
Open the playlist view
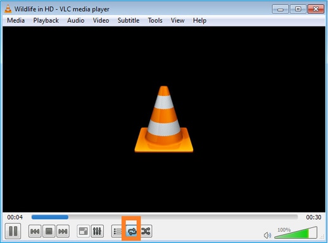(117, 231)
